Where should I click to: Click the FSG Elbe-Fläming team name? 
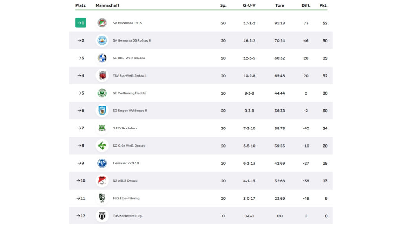(126, 198)
